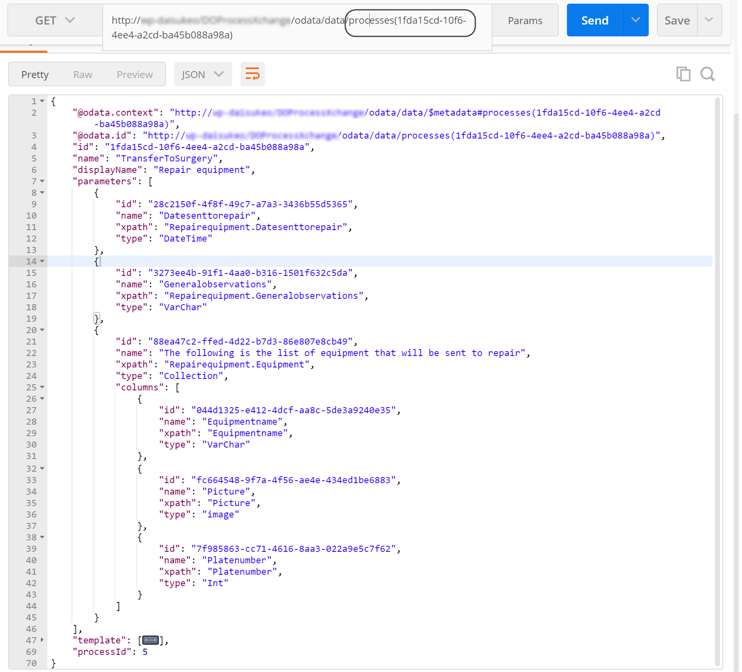Collapse the columns array at line 25
Screen dimensions: 742x672
pyautogui.click(x=42, y=387)
